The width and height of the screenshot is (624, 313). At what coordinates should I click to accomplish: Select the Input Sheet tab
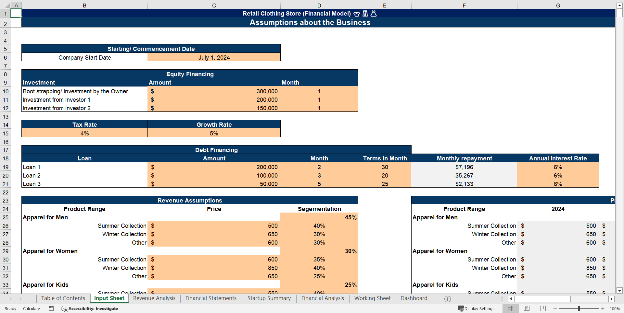109,298
